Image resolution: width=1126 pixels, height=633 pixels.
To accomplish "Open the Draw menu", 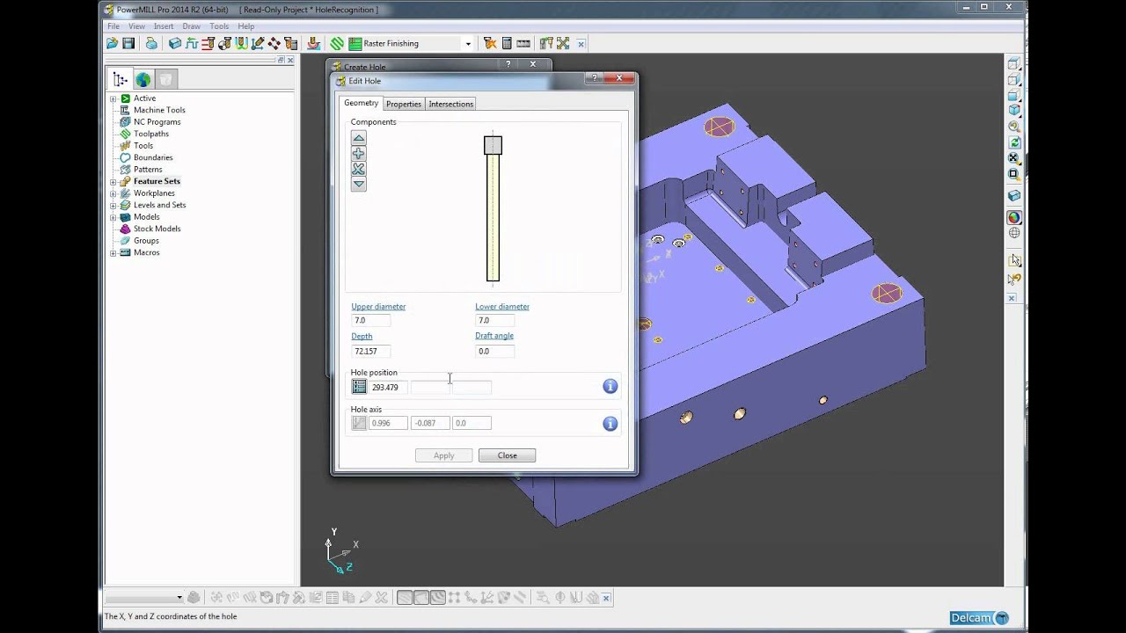I will [x=191, y=26].
